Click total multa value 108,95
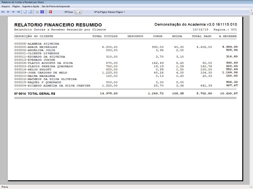 (178, 94)
